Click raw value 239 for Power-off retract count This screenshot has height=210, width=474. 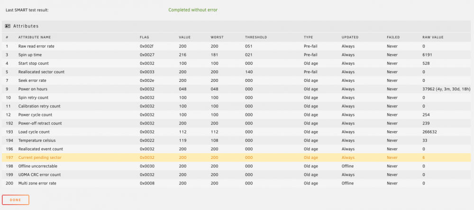coord(426,123)
